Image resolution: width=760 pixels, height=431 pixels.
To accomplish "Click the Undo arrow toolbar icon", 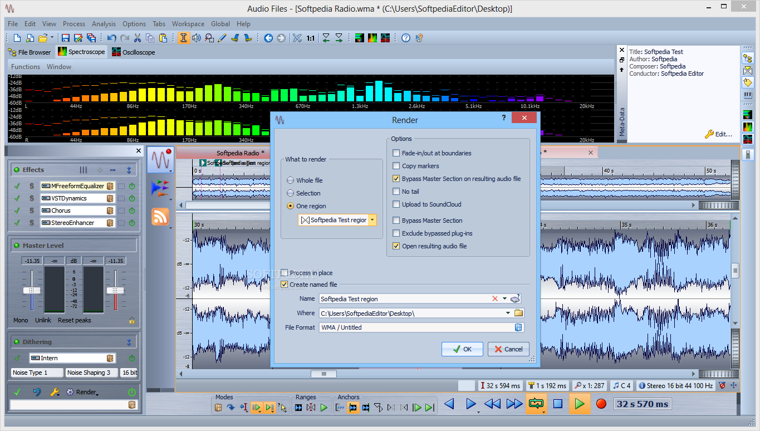I will pos(112,38).
